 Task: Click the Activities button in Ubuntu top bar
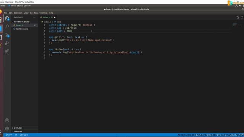tap(2, 6)
